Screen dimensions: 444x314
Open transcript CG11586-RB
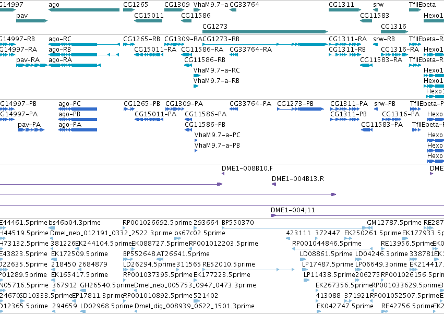205,60
